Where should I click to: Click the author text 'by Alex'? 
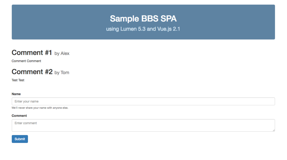pos(62,54)
